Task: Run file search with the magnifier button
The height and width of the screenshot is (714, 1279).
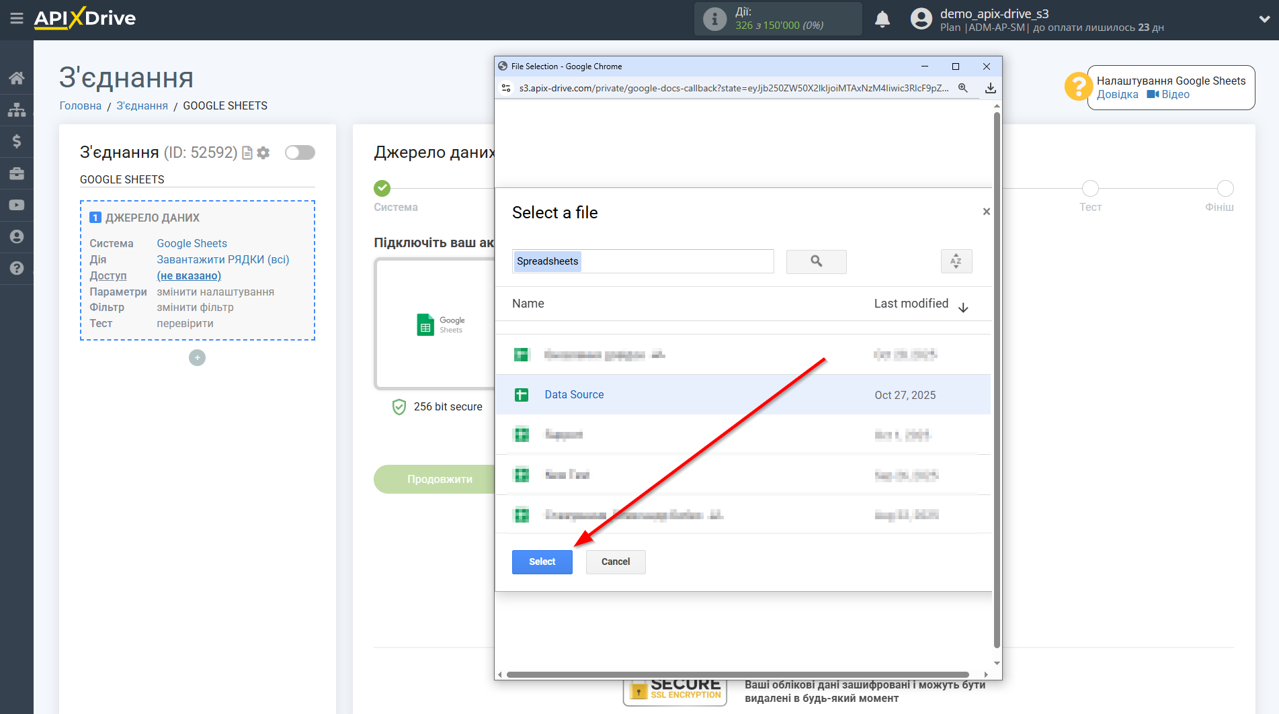Action: click(x=816, y=261)
